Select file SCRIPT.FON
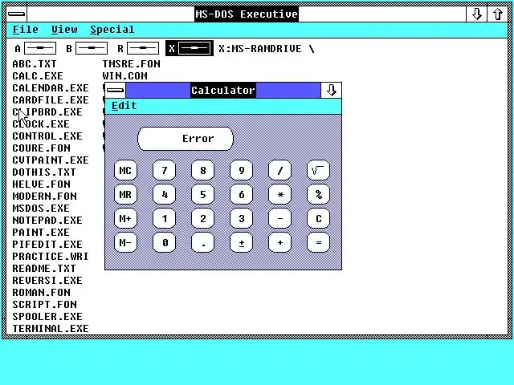Viewport: 514px width, 385px height. pos(45,305)
